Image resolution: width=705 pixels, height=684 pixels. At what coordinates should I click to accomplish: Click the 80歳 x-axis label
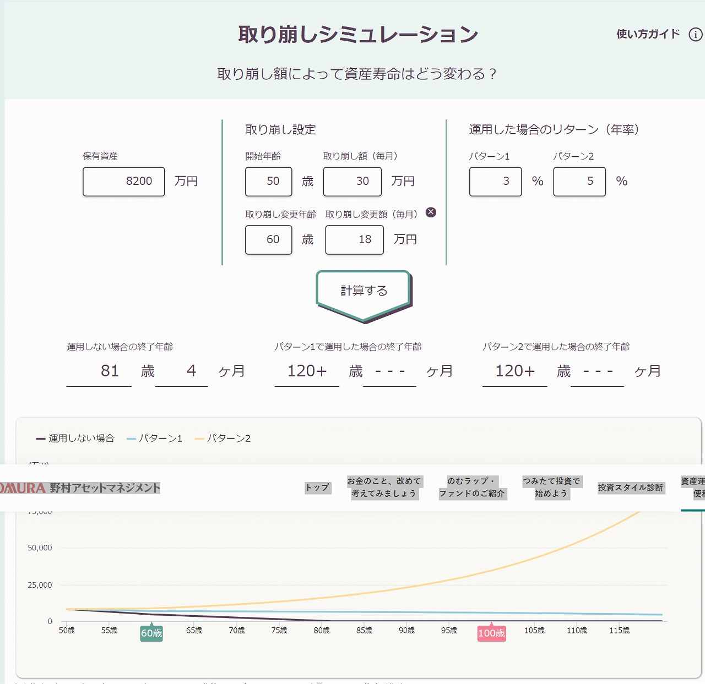[x=322, y=631]
